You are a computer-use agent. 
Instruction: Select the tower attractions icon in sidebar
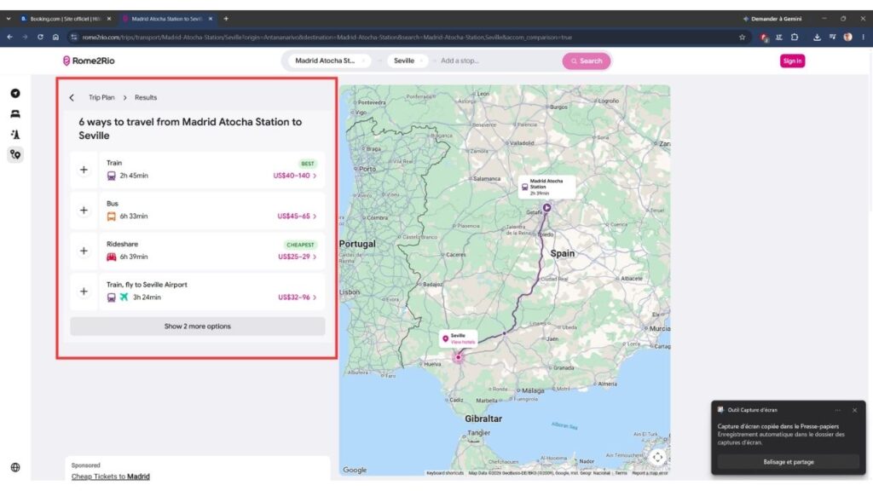(15, 134)
